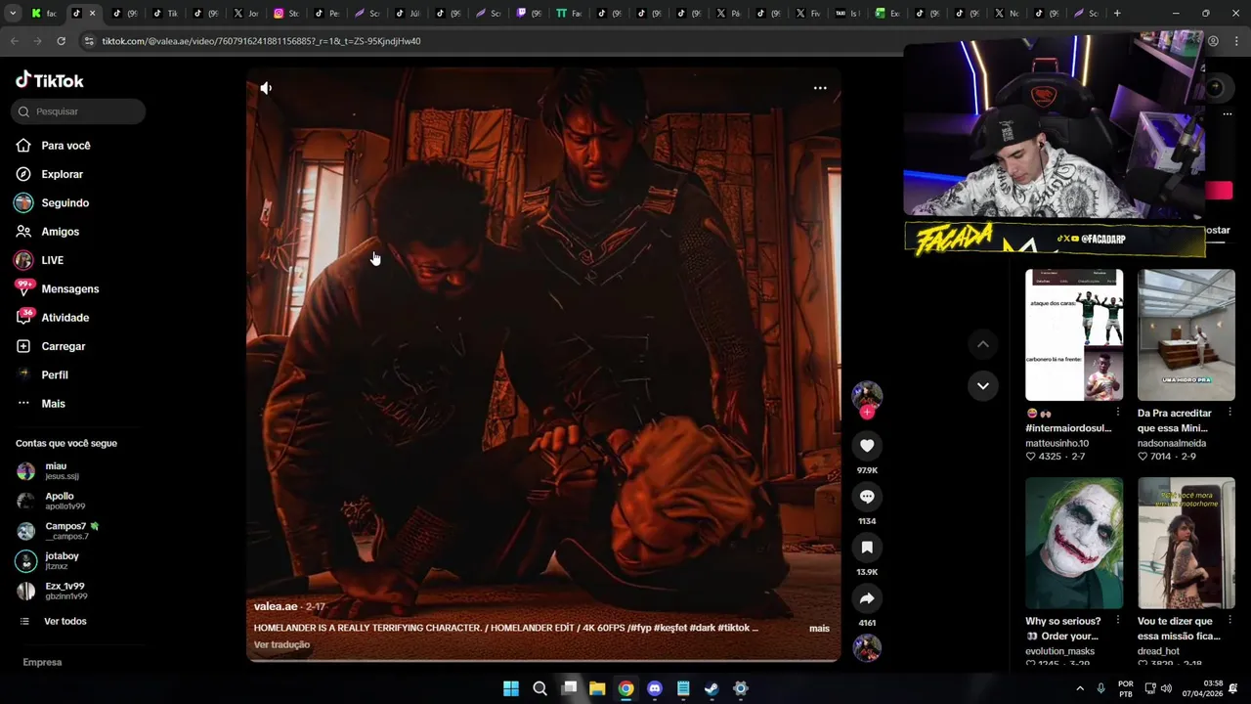
Task: Switch to the Twitch tab
Action: (529, 14)
